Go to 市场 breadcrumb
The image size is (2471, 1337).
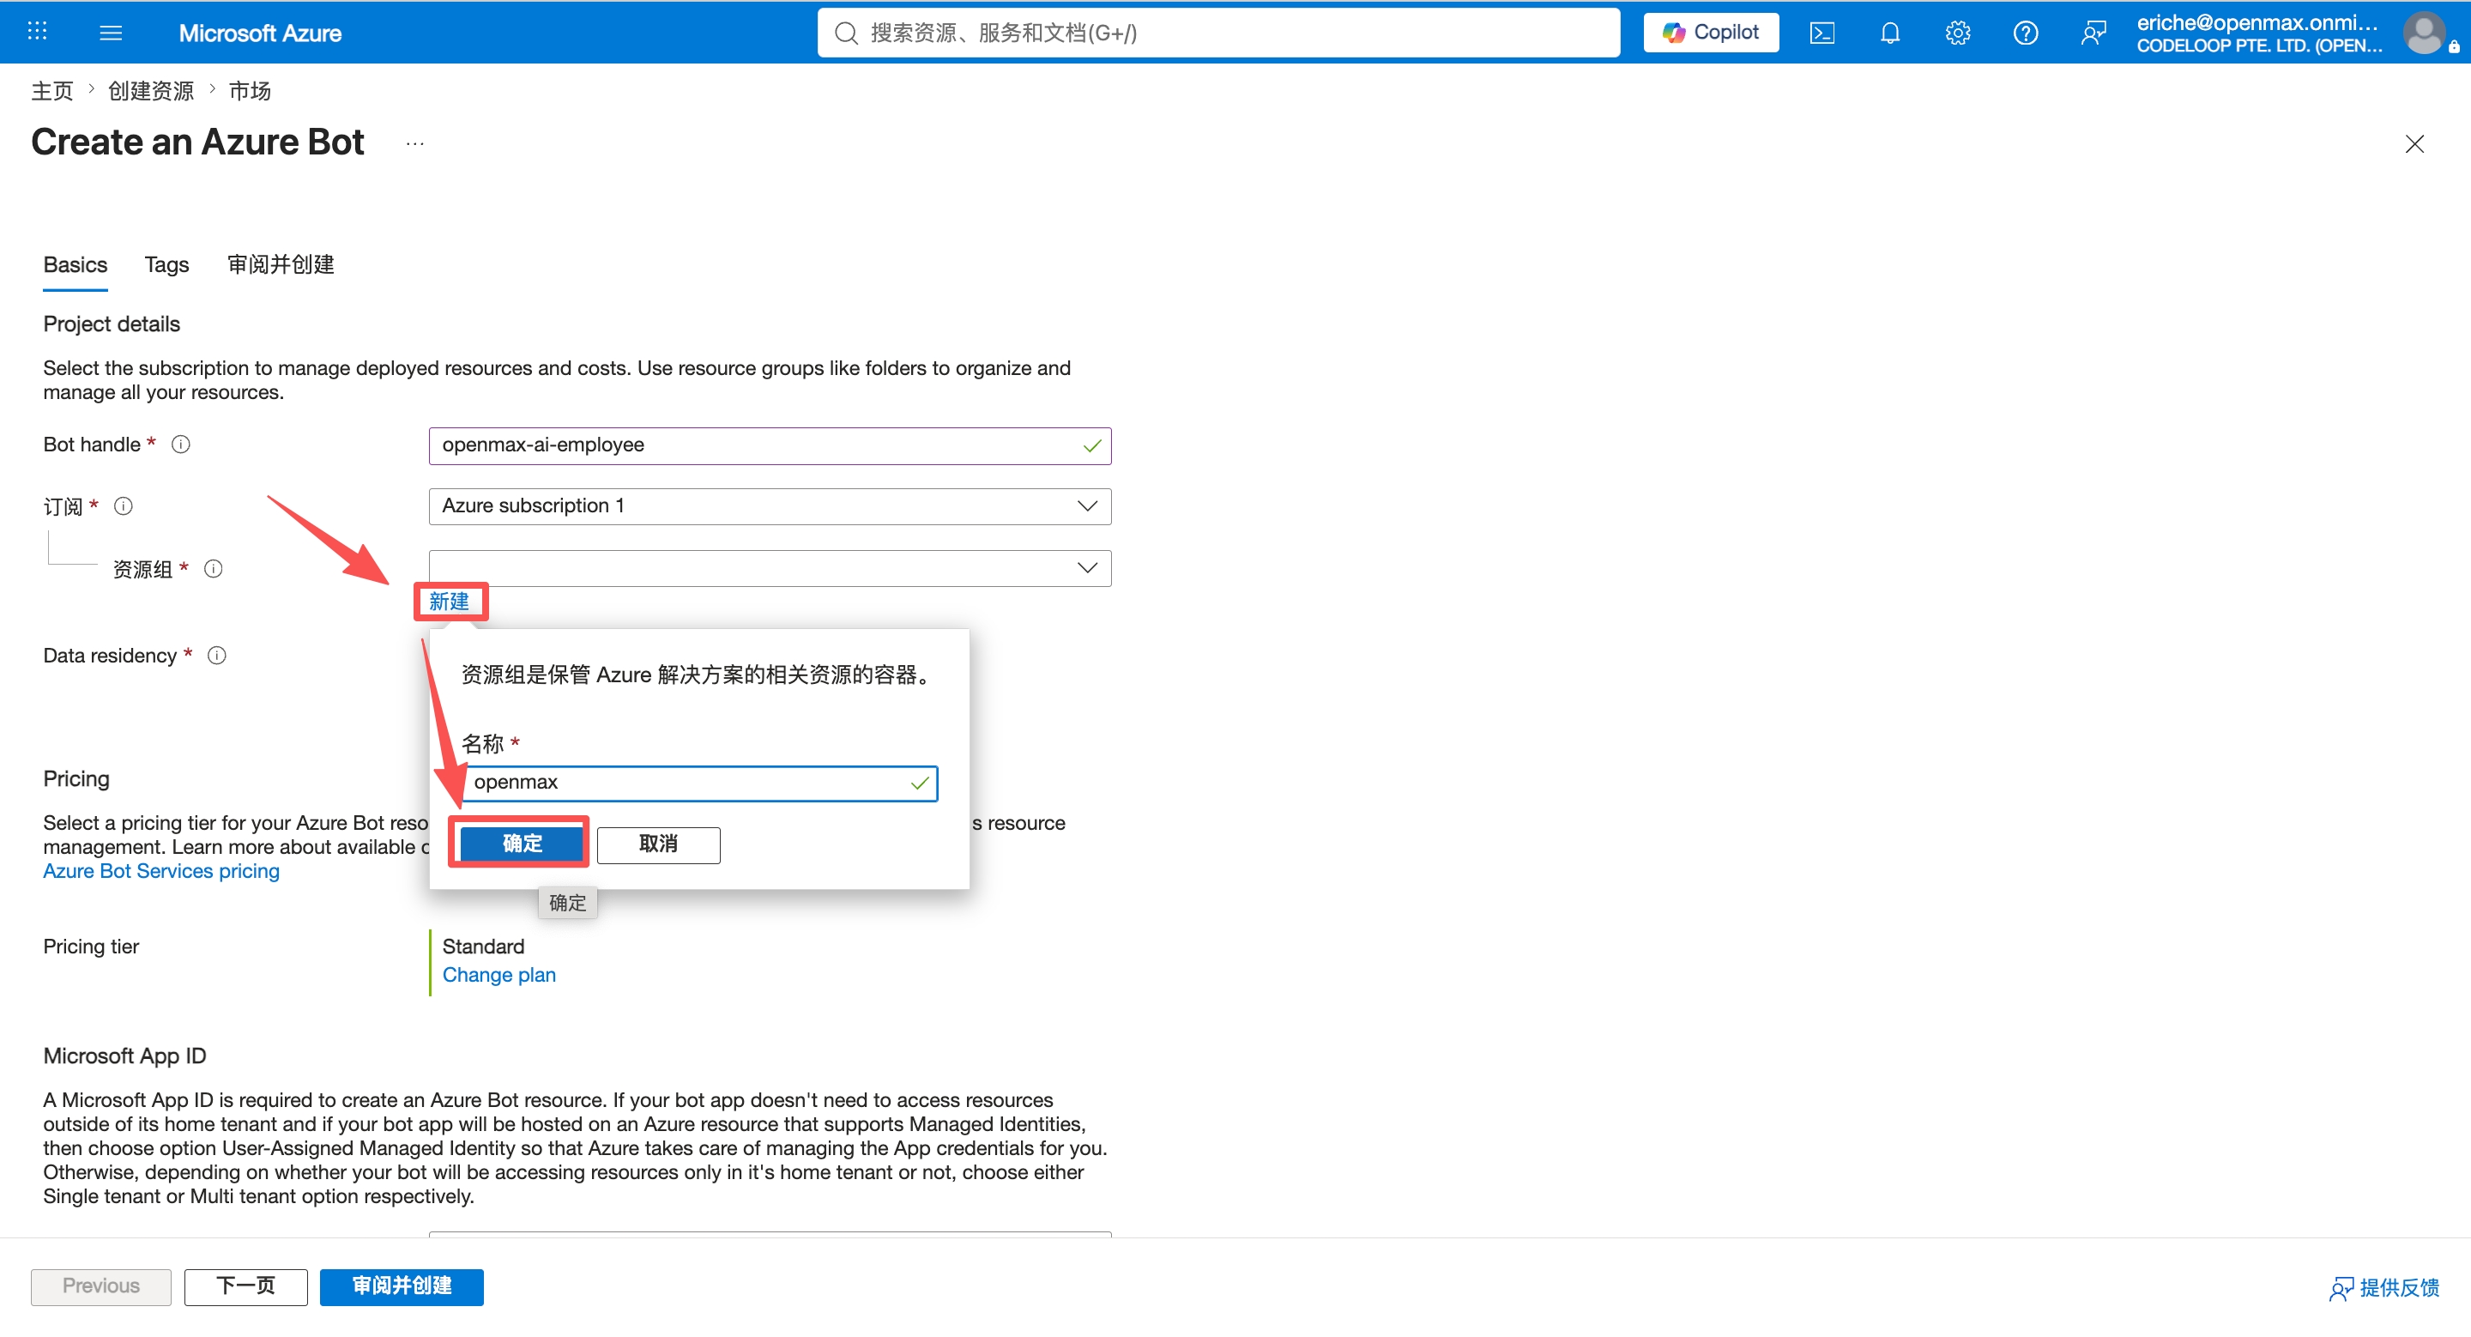[x=250, y=90]
